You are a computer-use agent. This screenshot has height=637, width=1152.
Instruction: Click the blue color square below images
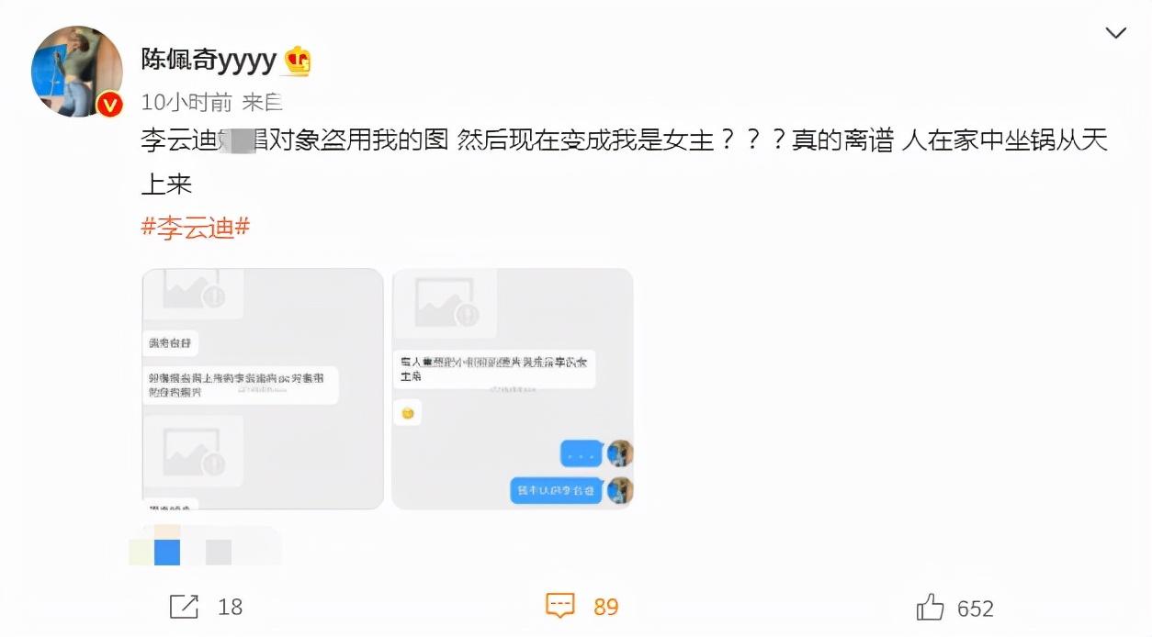pos(167,553)
